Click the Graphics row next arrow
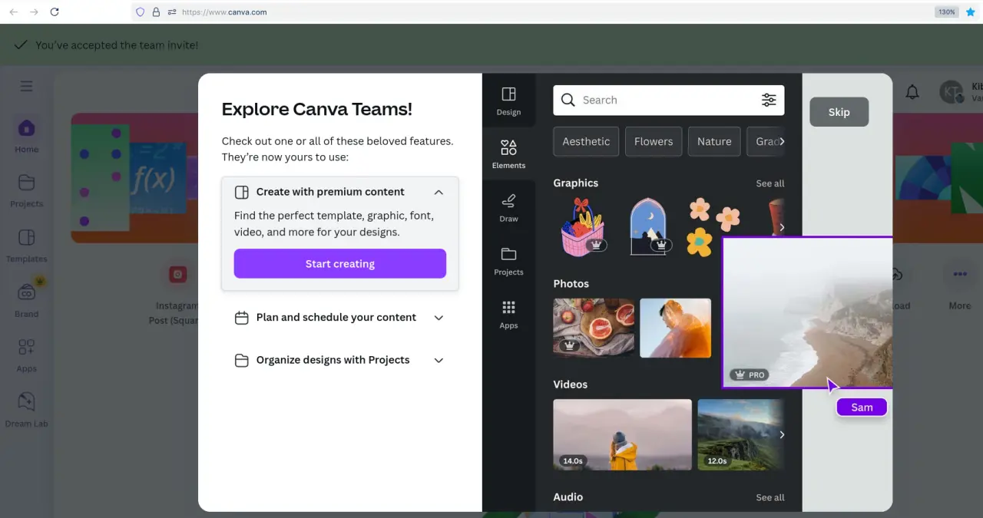Screen dimensions: 983x518 pos(782,227)
